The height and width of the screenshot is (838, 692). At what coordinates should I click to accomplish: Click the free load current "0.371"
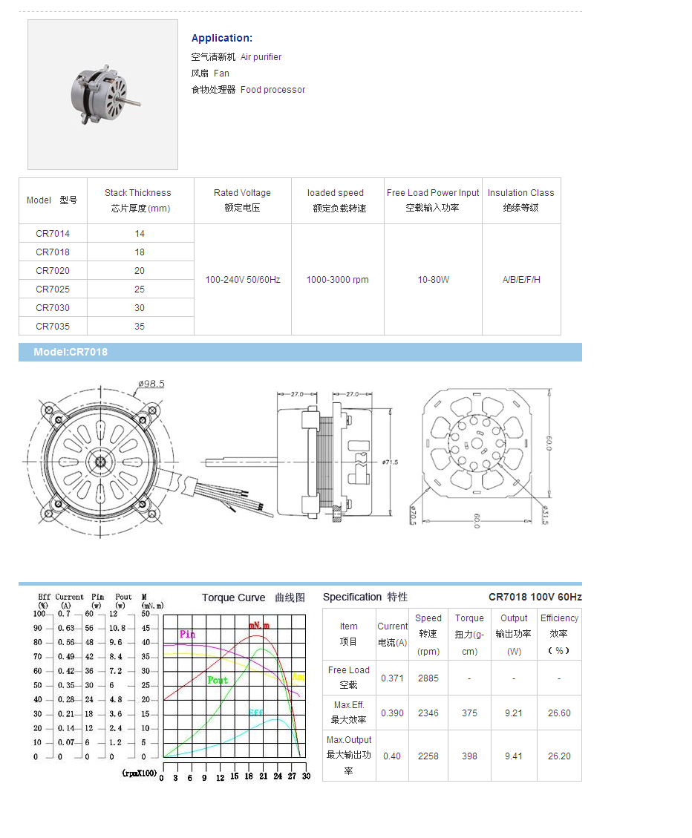(393, 678)
